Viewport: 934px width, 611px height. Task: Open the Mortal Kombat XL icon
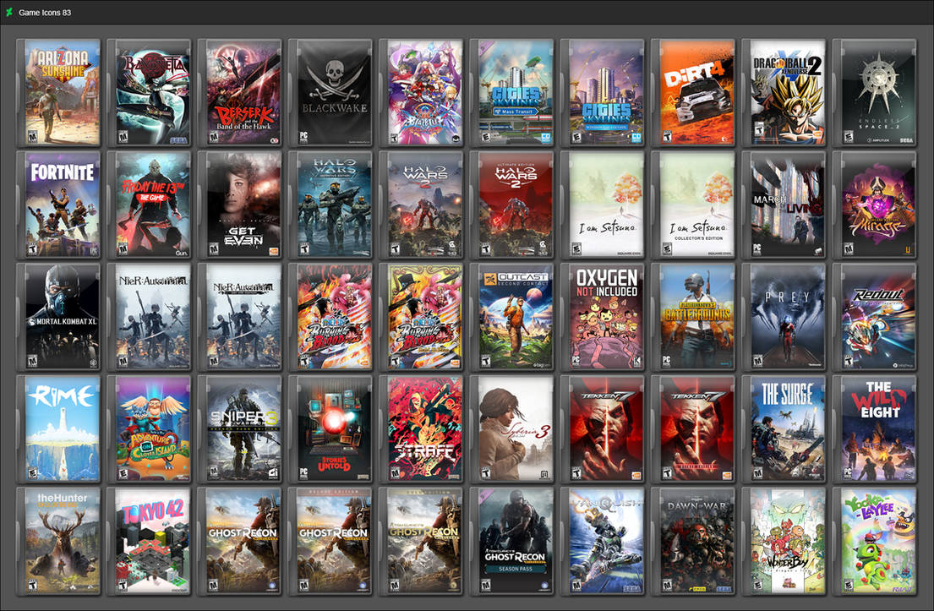58,317
